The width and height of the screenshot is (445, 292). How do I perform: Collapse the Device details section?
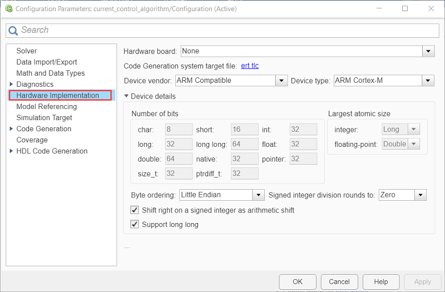127,96
